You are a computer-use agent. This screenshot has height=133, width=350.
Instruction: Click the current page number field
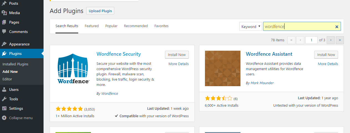pyautogui.click(x=311, y=40)
